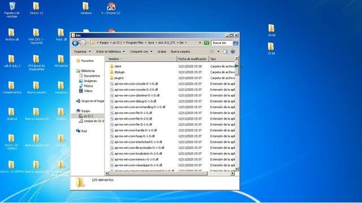Screen dimensions: 362x203
Task: Select the call of duty 2 desktop folder
Action: [x=12, y=61]
